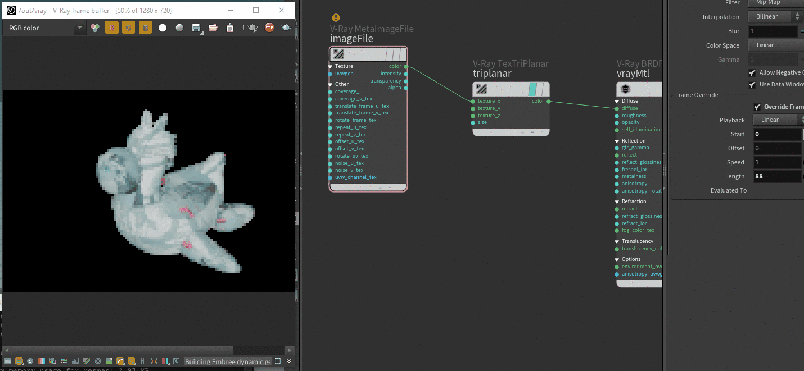Open the Interpolation Bilinear dropdown

(776, 17)
